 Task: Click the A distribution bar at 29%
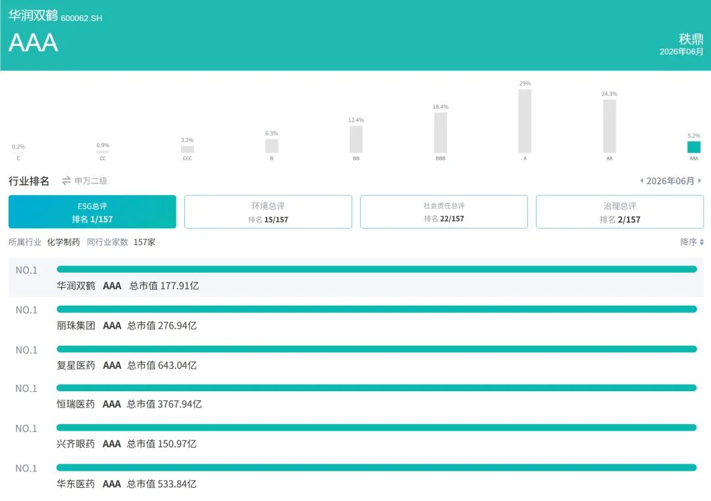525,121
